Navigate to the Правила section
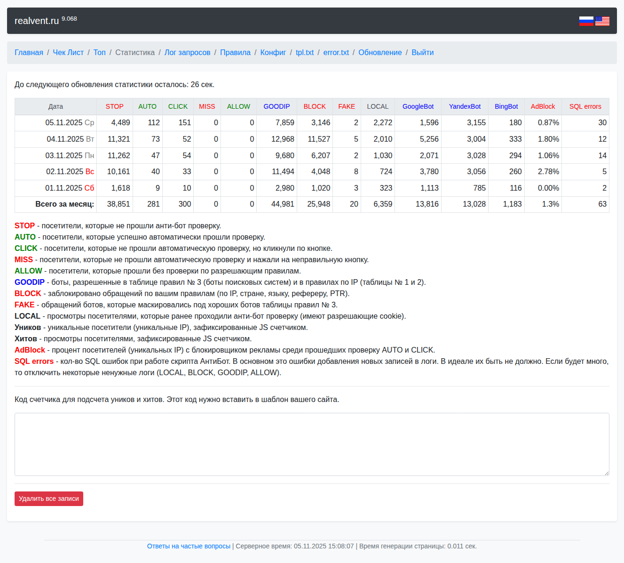 pyautogui.click(x=235, y=53)
